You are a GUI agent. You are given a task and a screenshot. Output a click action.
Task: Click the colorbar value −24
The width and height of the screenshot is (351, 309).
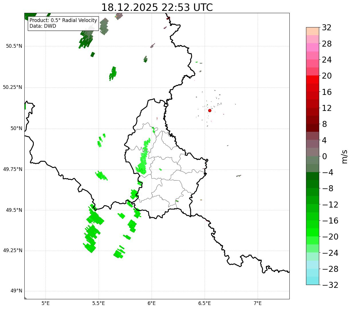[330, 253]
